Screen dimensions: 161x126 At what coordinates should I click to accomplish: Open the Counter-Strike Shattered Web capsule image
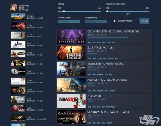[x=71, y=37]
